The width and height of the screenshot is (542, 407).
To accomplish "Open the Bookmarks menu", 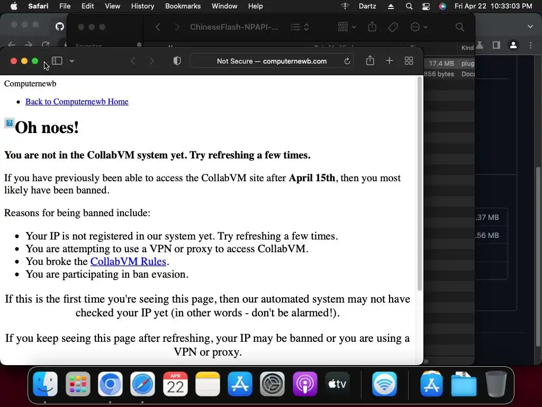I will pyautogui.click(x=183, y=6).
